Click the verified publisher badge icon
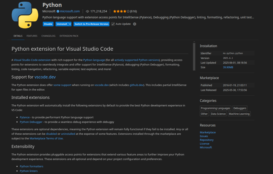 tap(58, 11)
